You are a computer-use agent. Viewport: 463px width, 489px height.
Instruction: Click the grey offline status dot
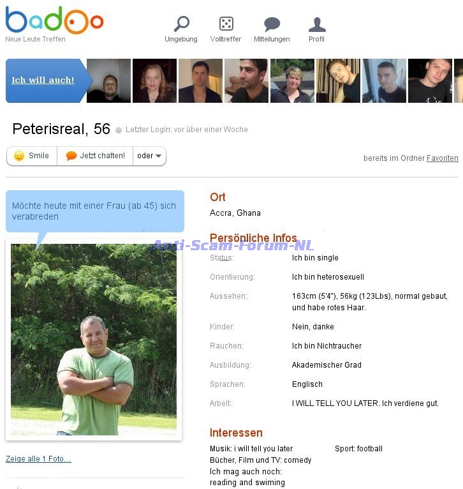pos(119,130)
